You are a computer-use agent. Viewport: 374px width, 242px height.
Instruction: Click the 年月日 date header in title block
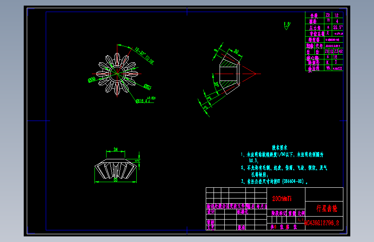261,206
